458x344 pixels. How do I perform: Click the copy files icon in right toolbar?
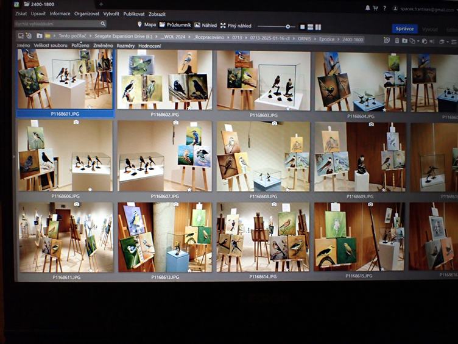(x=412, y=41)
